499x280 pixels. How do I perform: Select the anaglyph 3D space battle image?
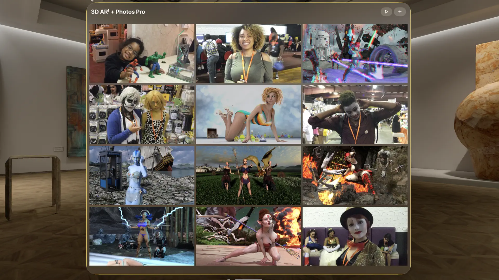pyautogui.click(x=355, y=53)
